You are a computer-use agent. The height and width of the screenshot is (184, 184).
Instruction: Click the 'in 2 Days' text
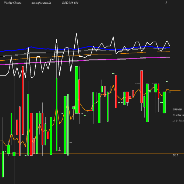178,121
